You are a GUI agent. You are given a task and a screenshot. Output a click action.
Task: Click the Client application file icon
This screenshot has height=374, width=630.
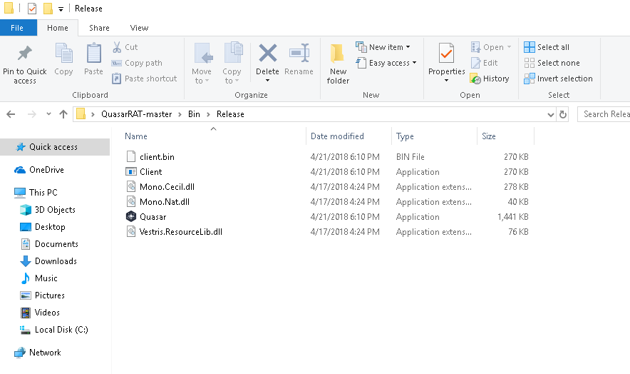click(131, 171)
